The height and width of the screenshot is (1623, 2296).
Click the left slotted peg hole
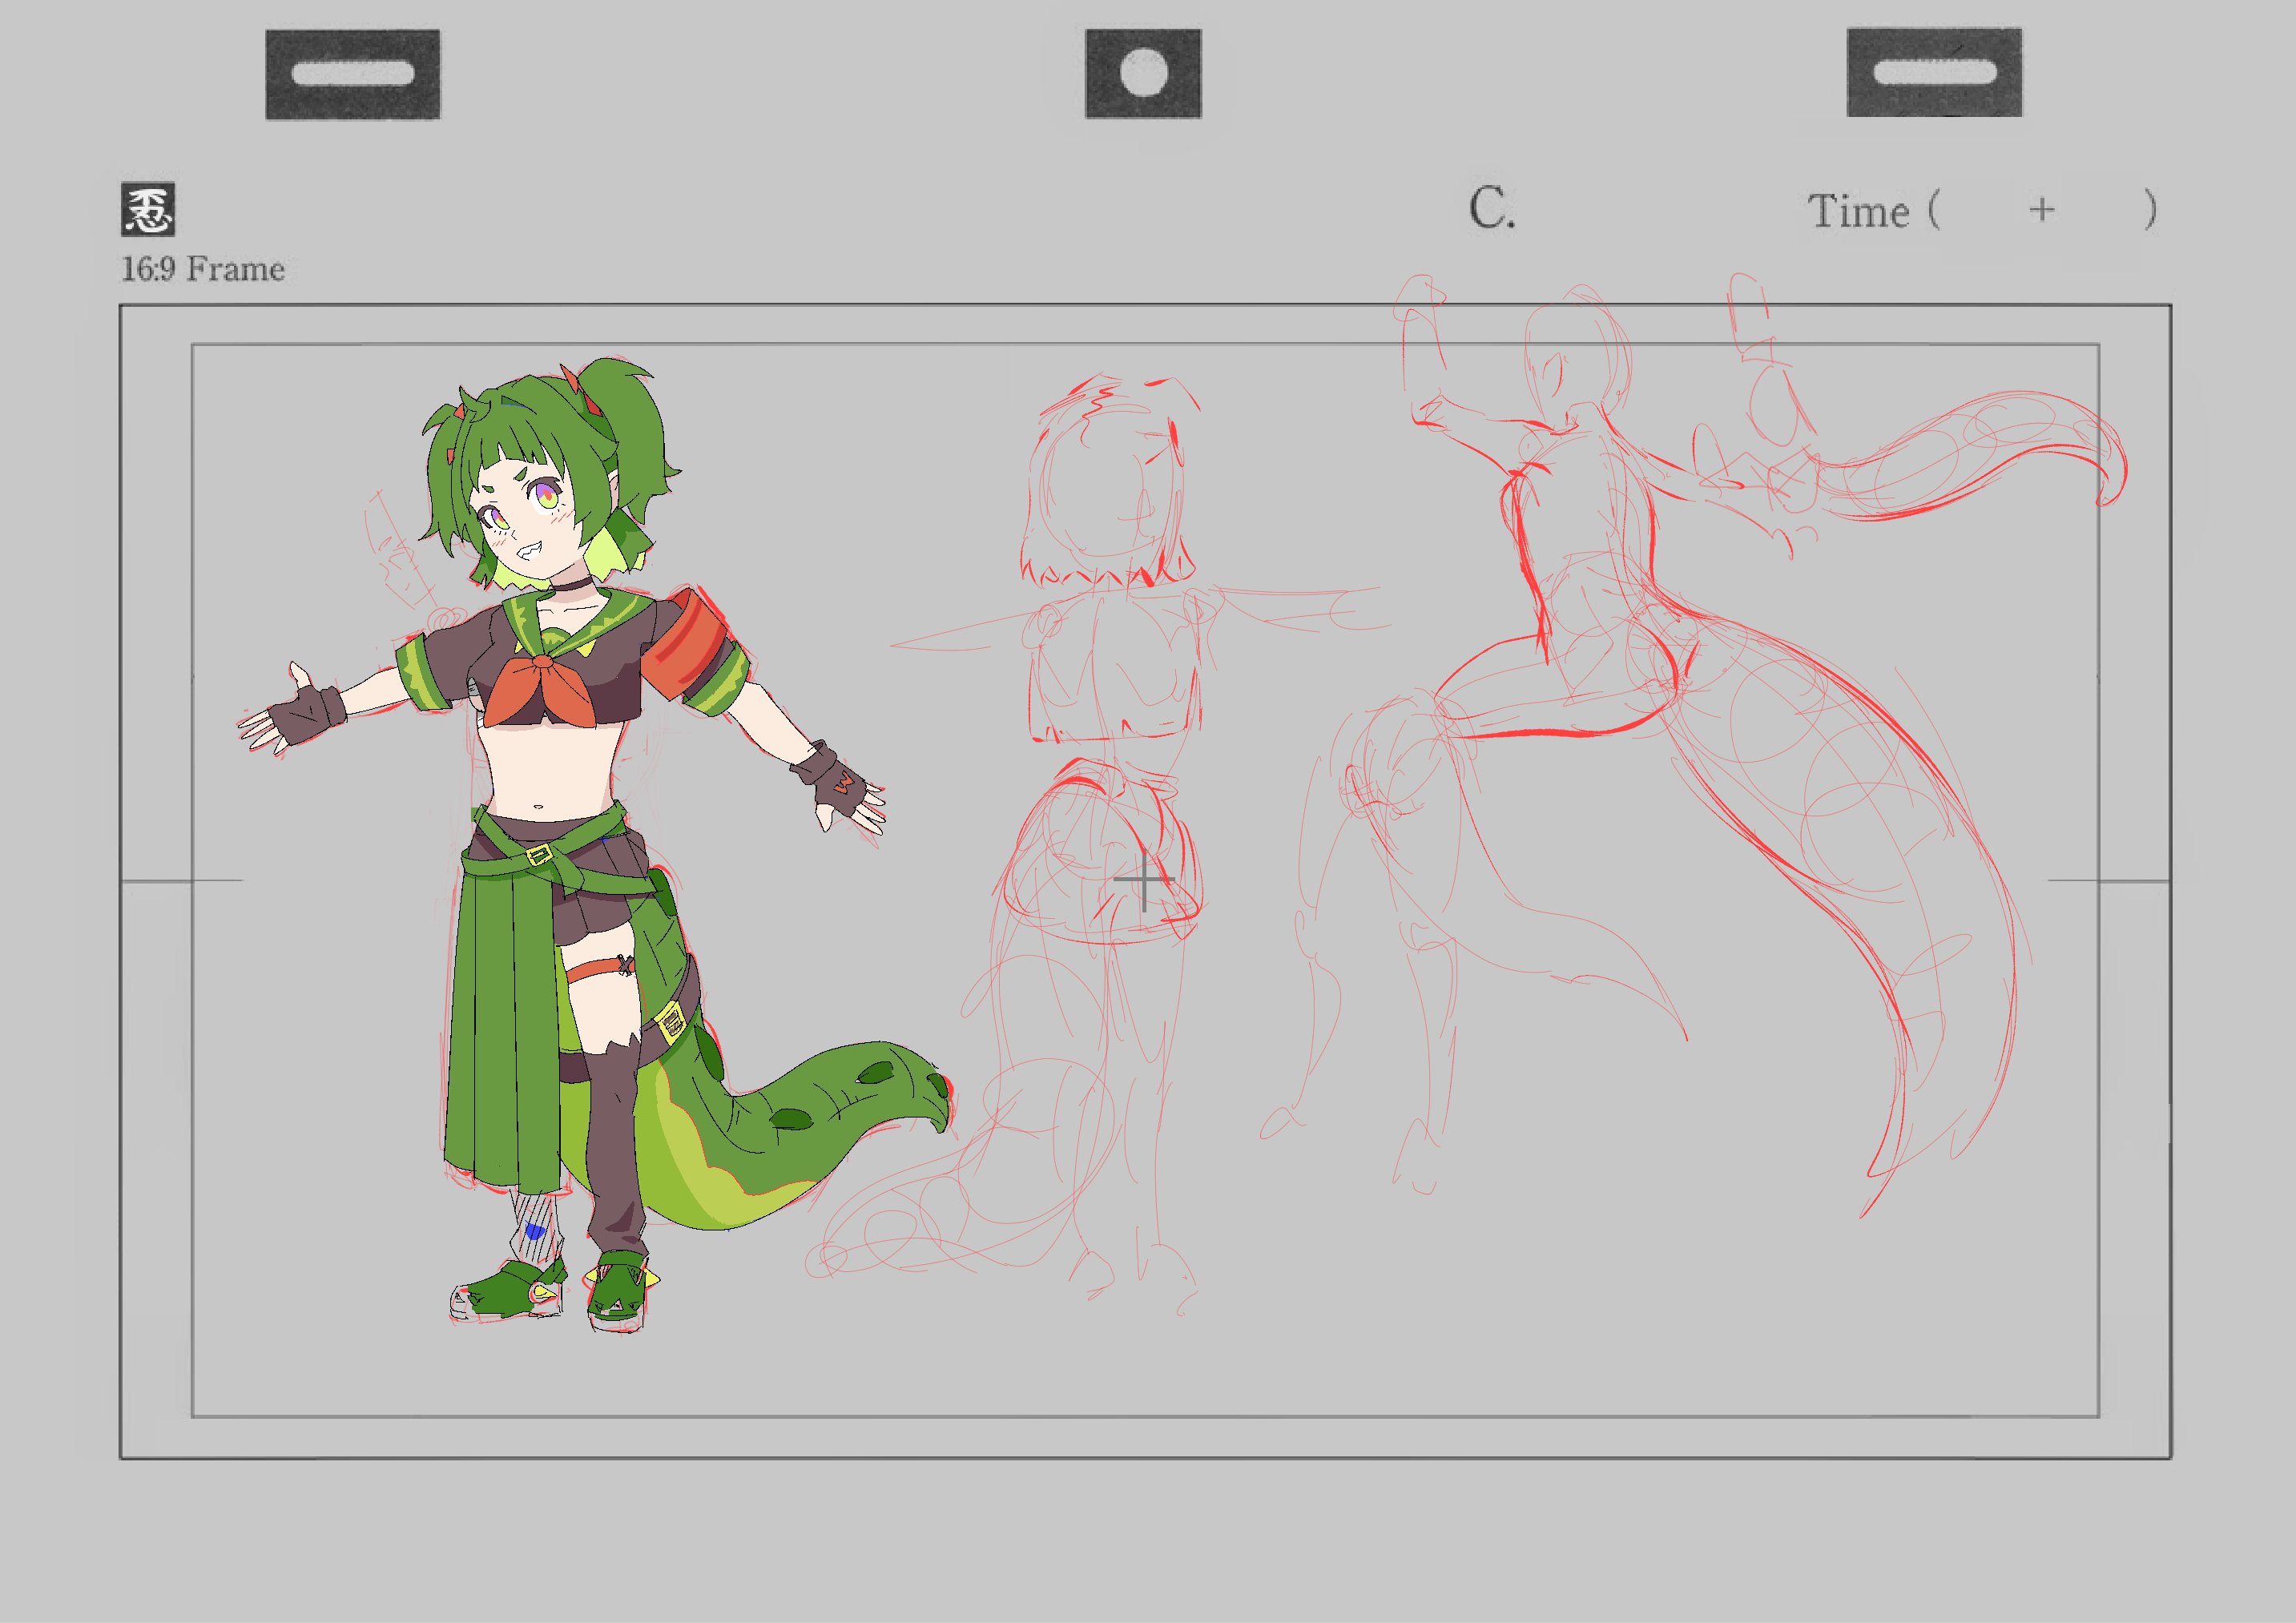click(x=353, y=74)
